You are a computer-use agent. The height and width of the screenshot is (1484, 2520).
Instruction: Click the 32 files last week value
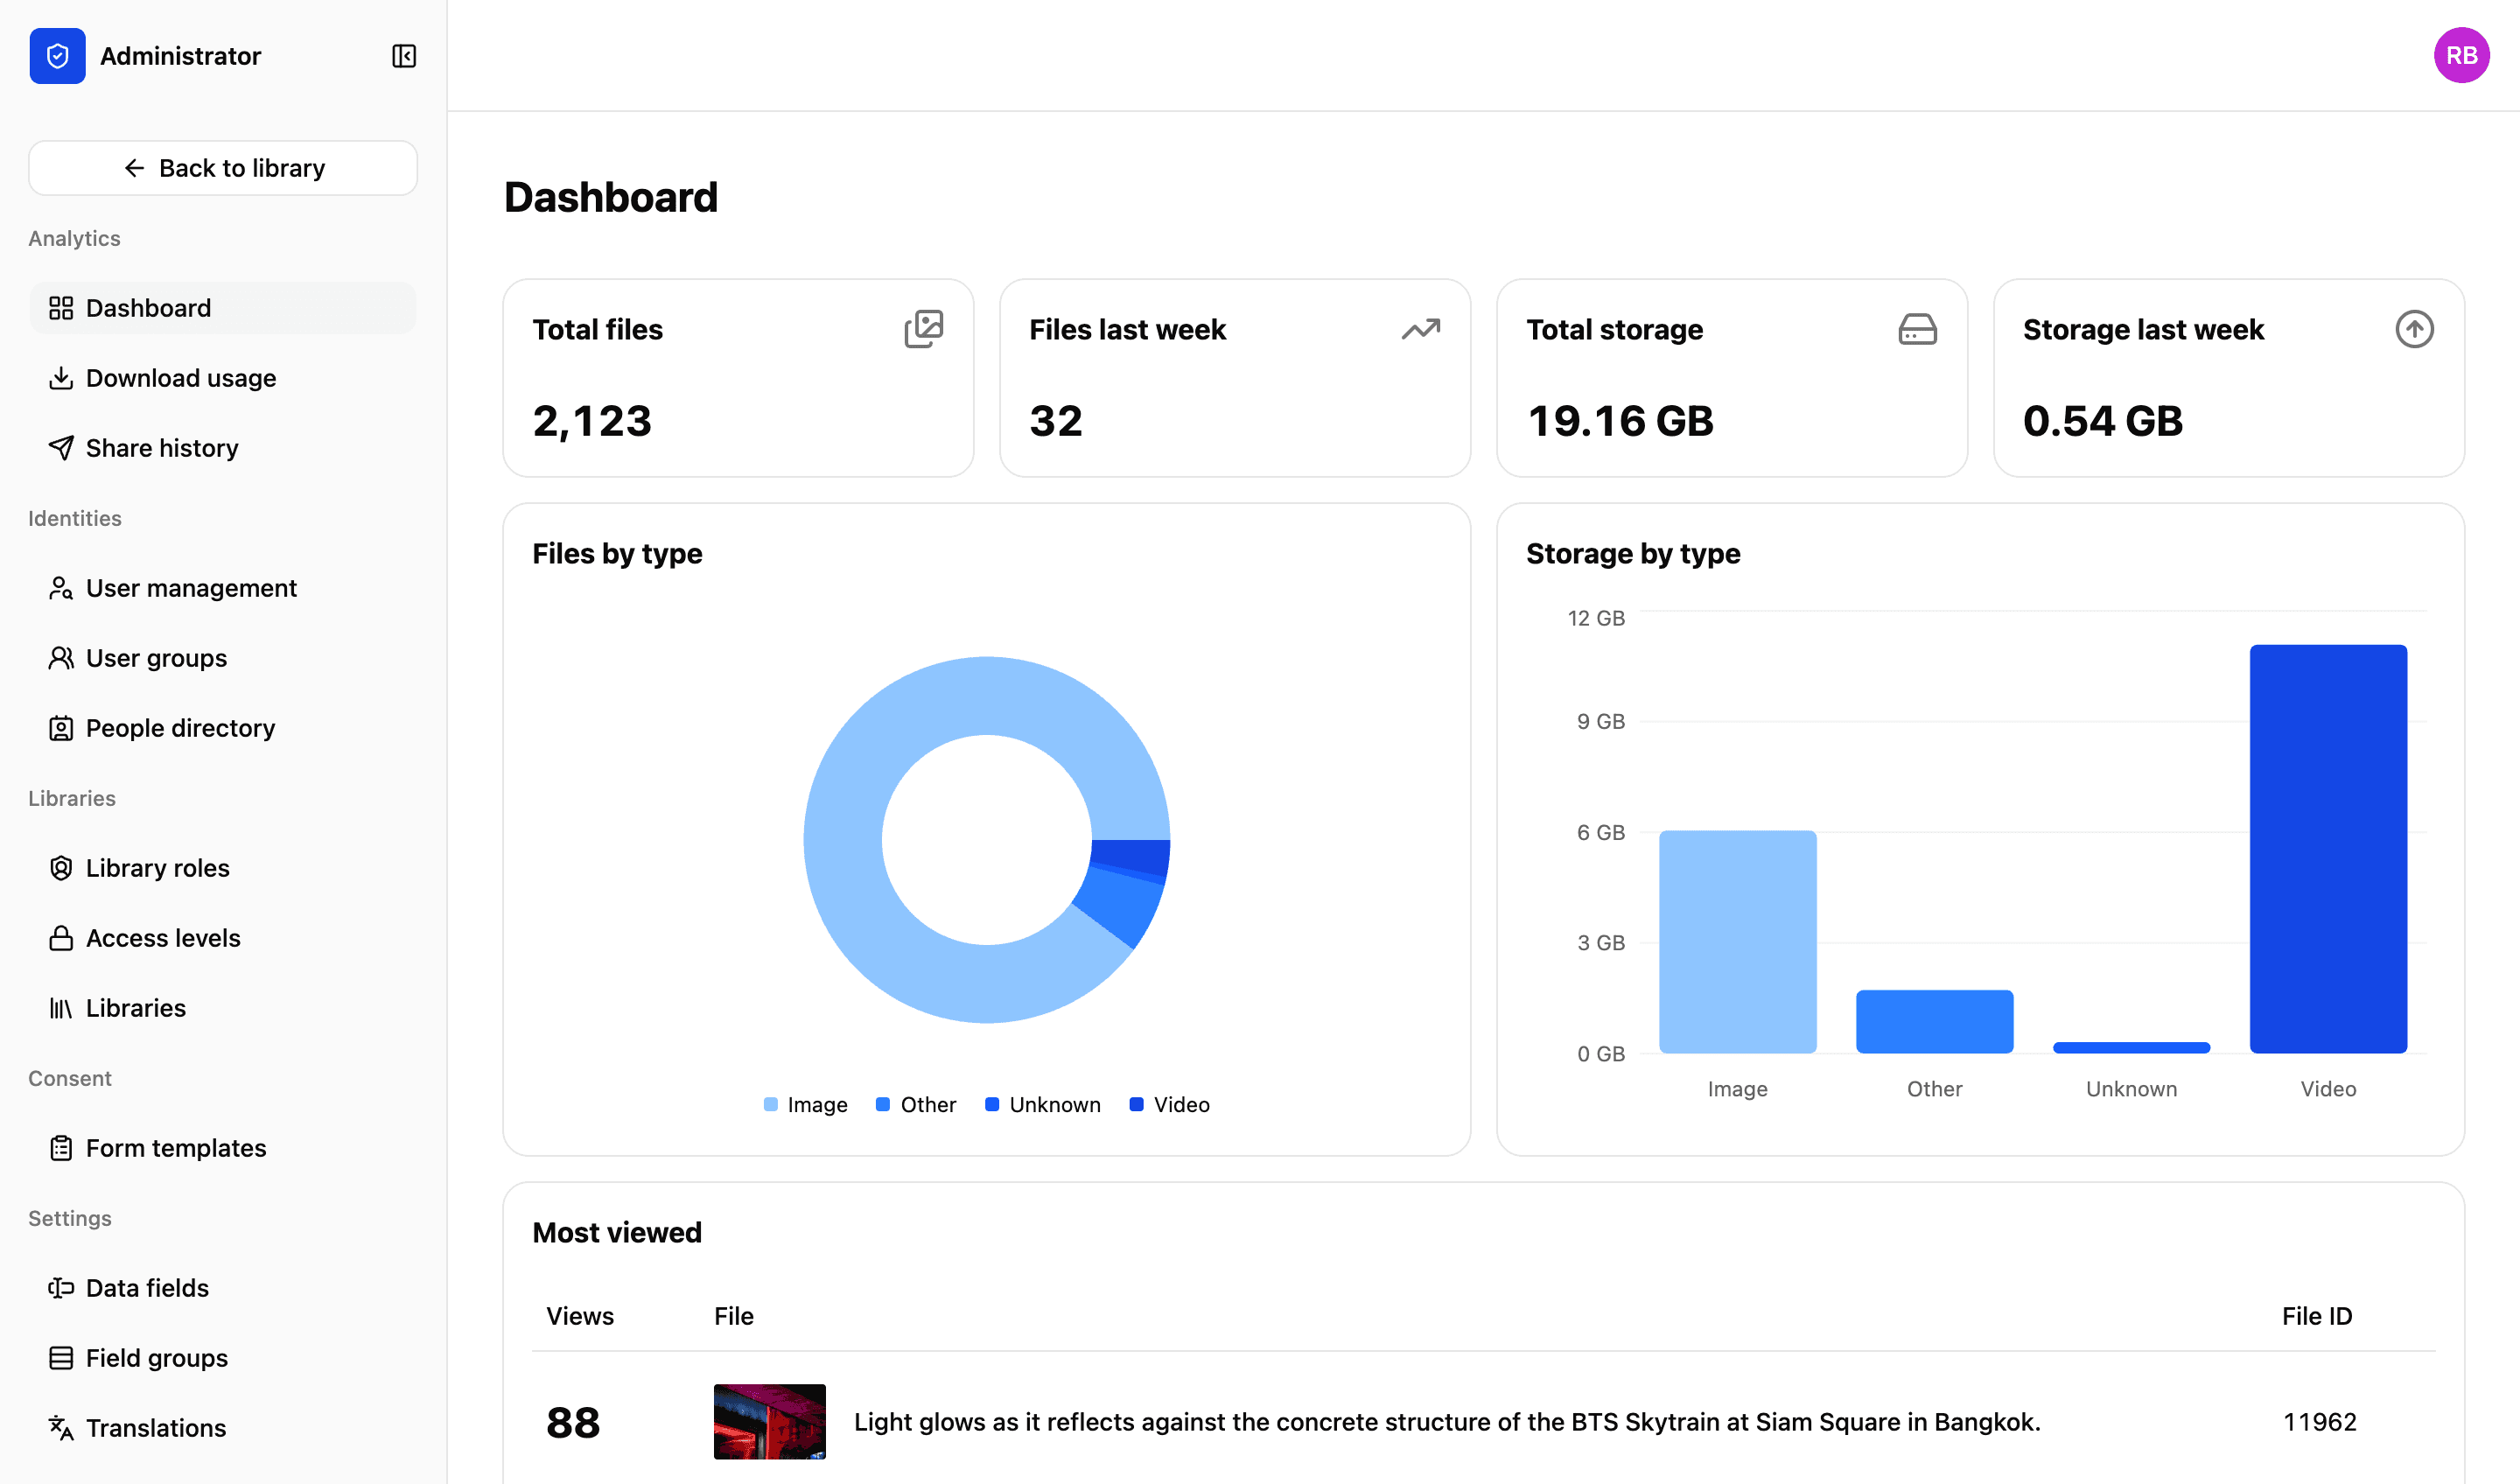pyautogui.click(x=1056, y=421)
